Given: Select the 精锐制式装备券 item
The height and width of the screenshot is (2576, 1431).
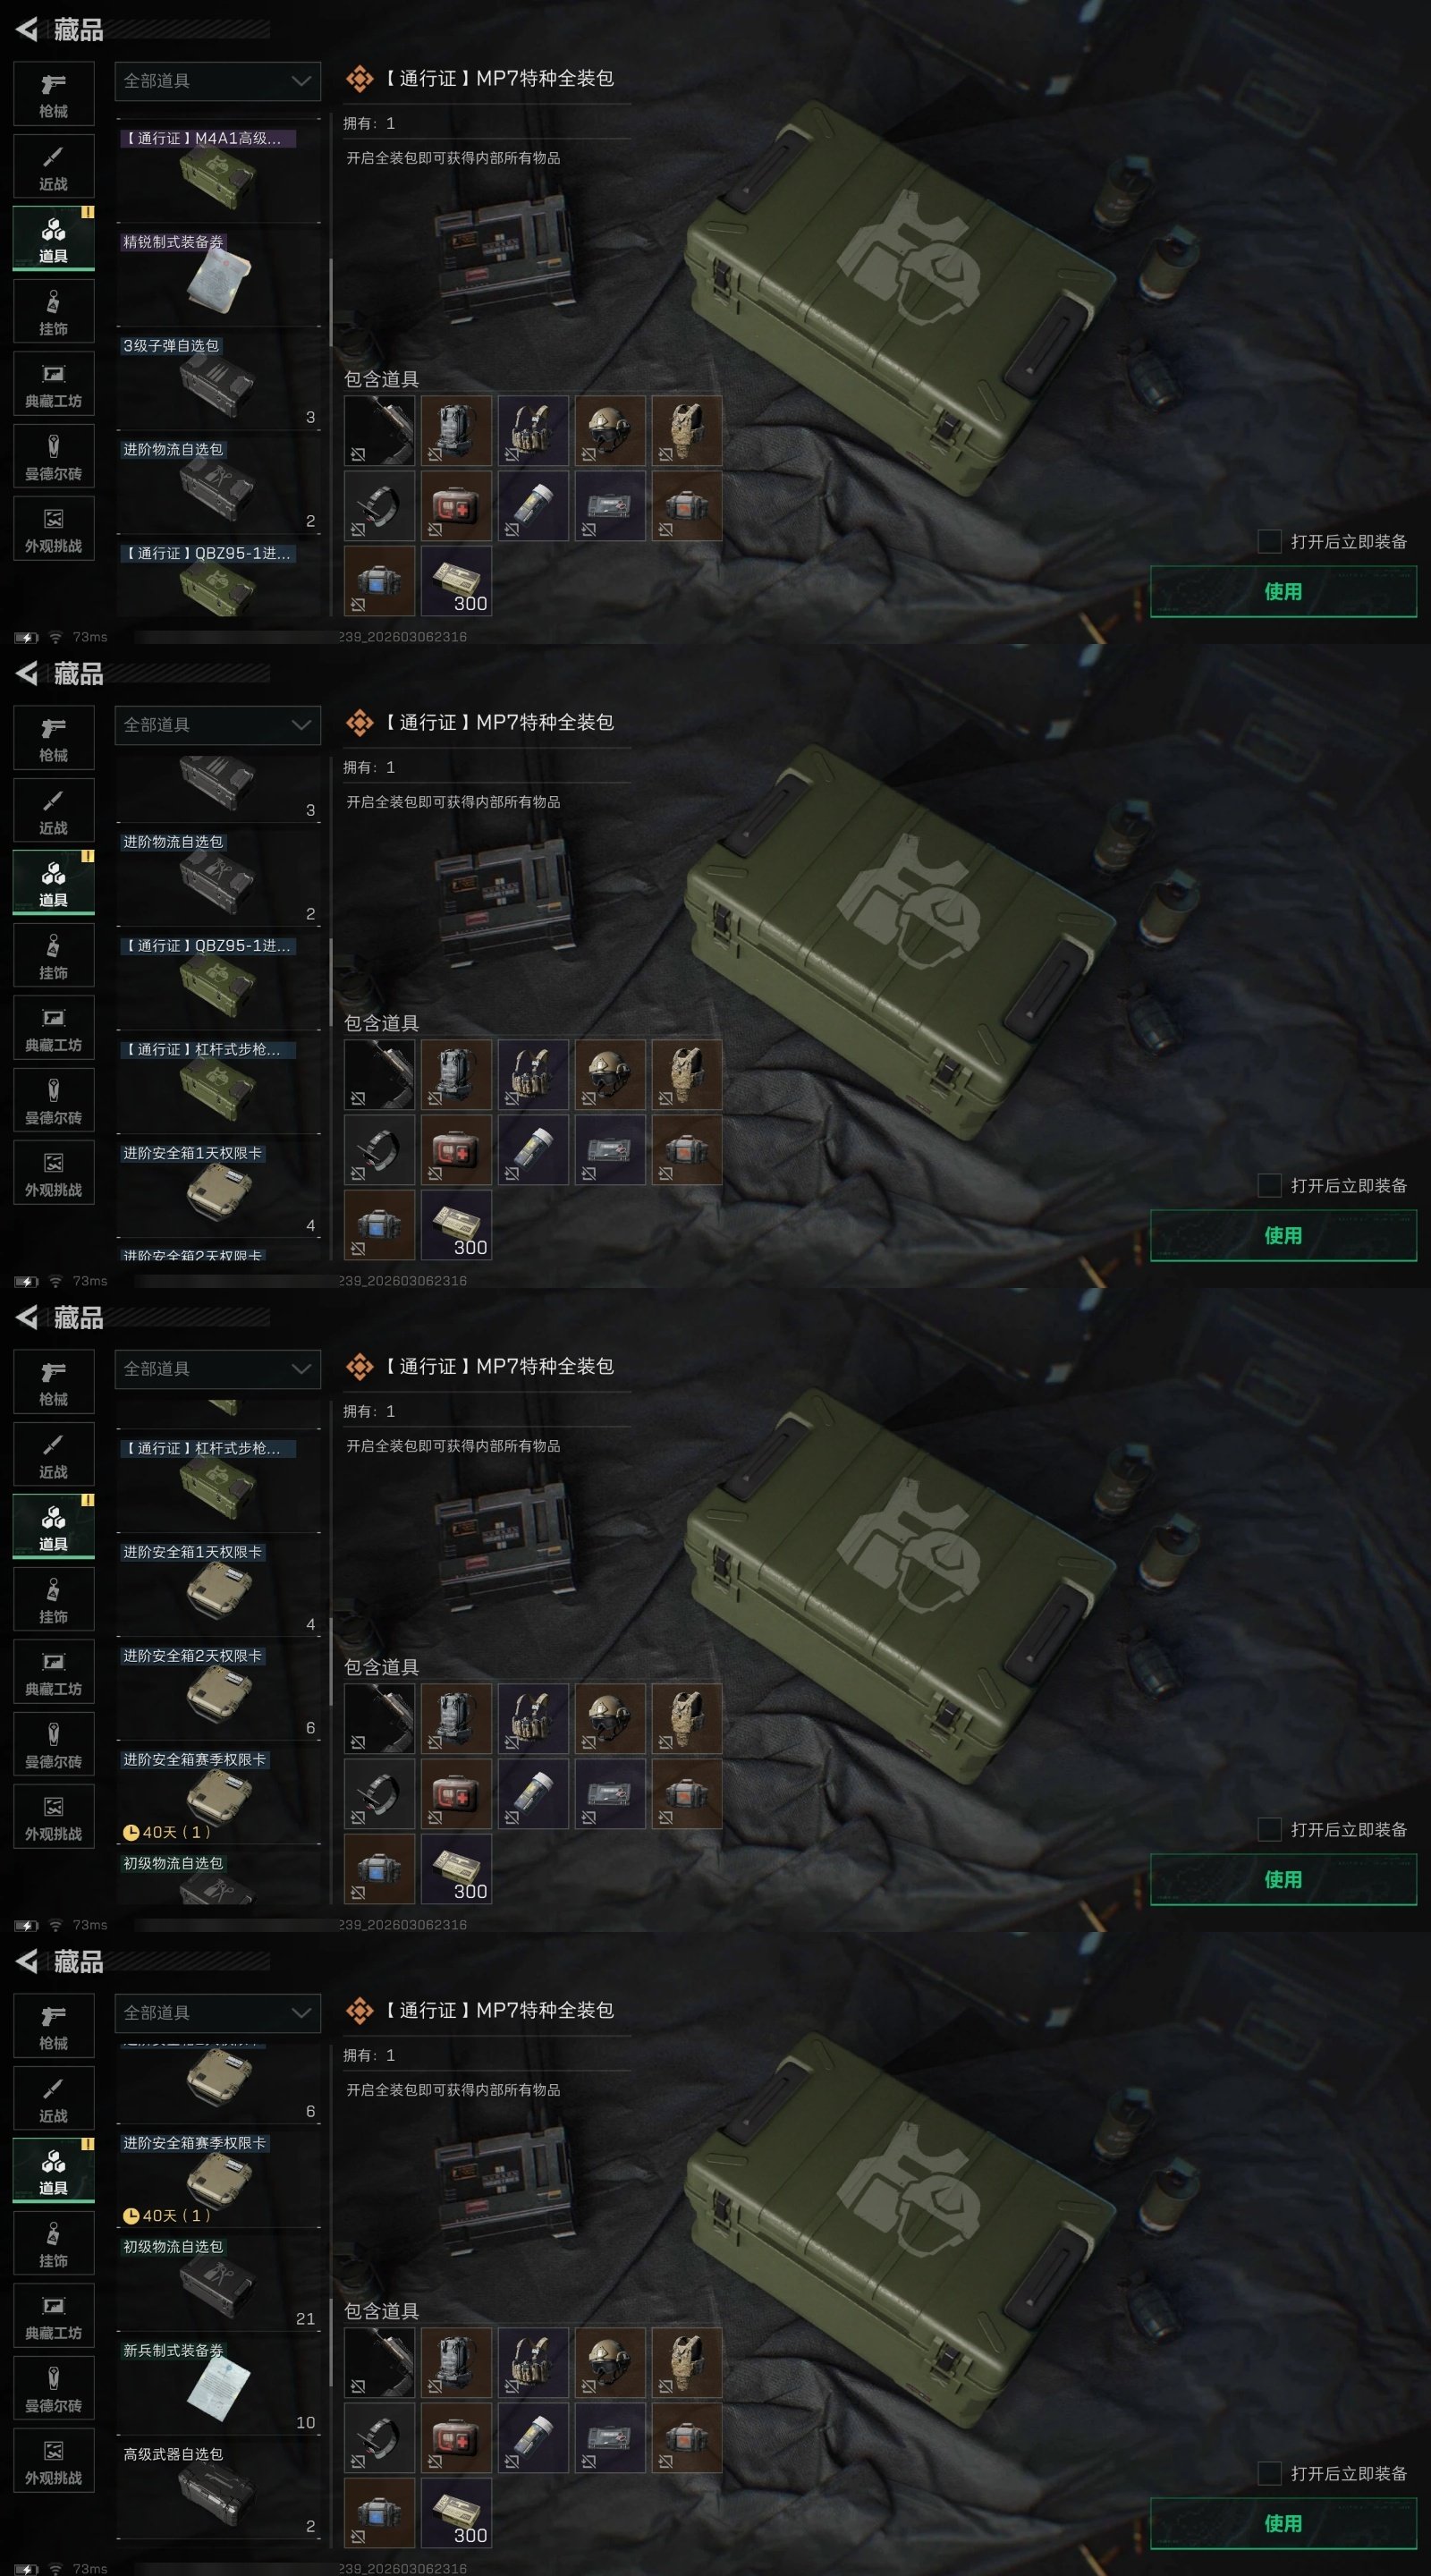Looking at the screenshot, I should tap(219, 277).
